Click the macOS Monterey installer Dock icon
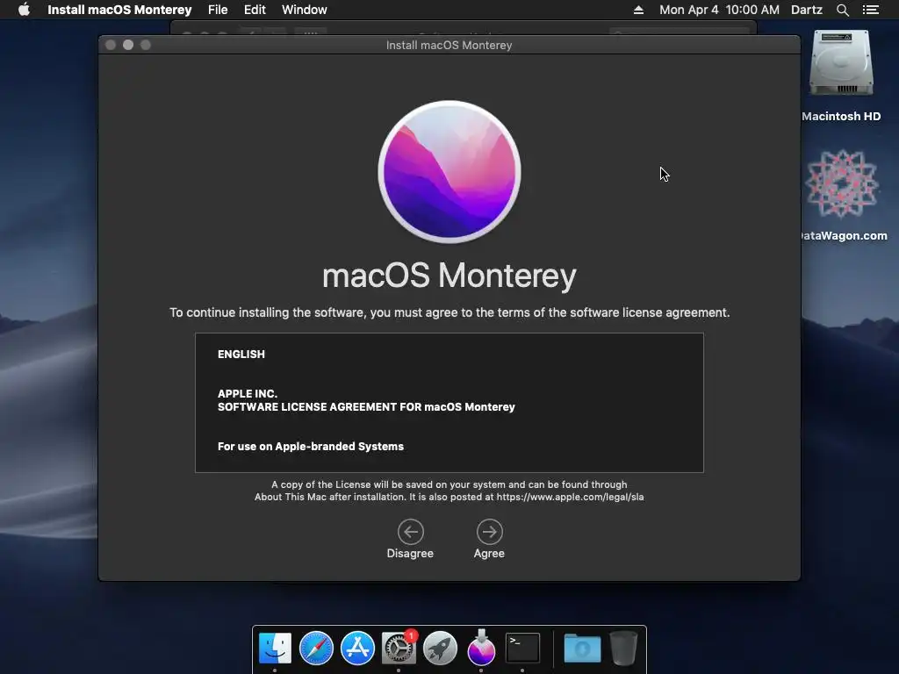 (x=481, y=648)
